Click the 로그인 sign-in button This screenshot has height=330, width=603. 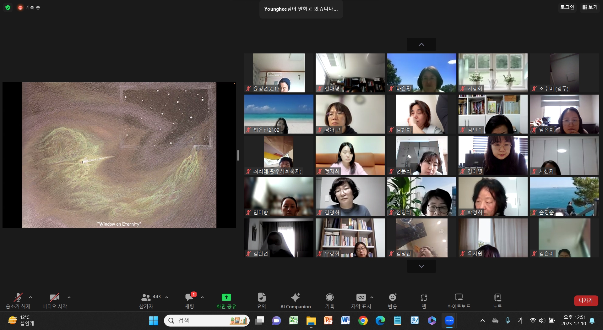[x=567, y=7]
